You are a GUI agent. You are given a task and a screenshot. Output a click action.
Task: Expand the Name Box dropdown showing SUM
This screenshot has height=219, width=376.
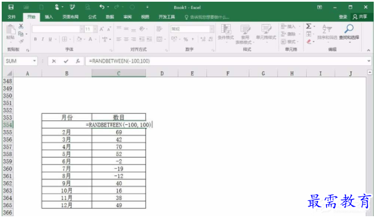click(34, 61)
